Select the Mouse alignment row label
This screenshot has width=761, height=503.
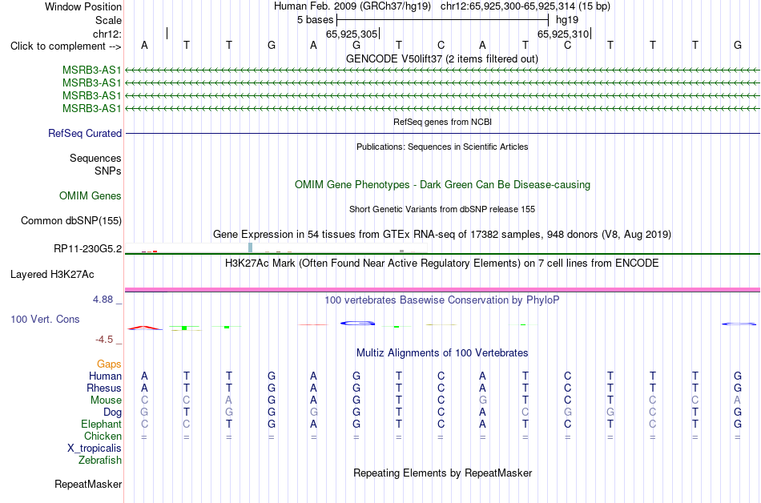[106, 400]
